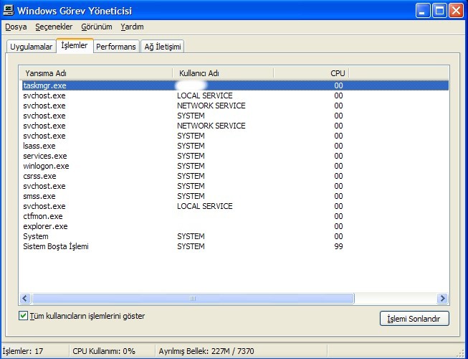Image resolution: width=468 pixels, height=359 pixels.
Task: Minimize the Task Manager window
Action: (423, 11)
